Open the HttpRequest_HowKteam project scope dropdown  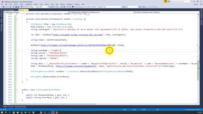36,12
